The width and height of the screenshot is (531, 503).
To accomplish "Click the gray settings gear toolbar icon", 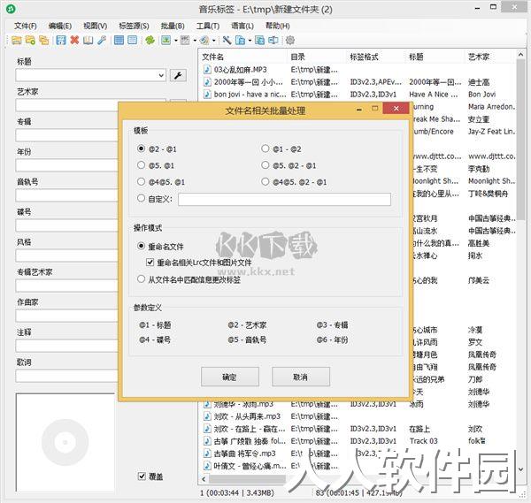I will point(290,41).
